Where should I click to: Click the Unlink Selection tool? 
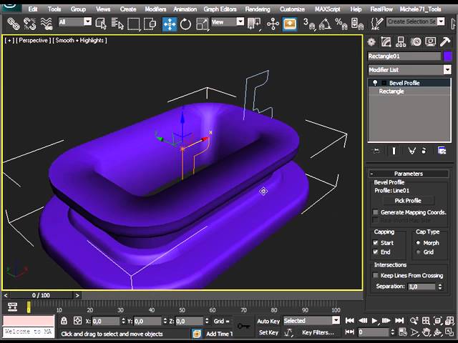[x=30, y=24]
